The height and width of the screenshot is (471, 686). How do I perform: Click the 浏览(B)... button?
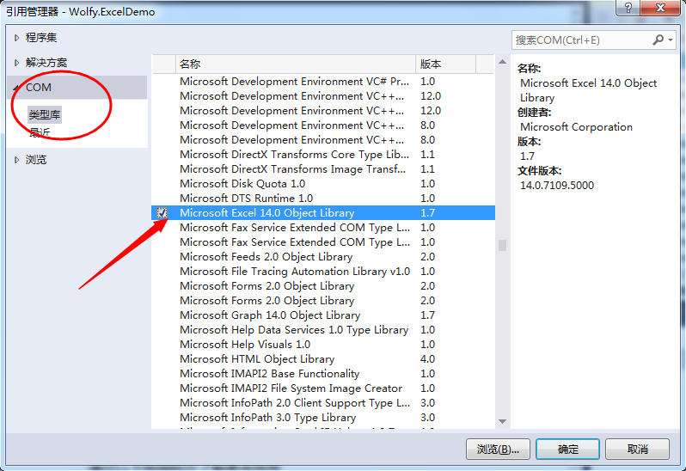[498, 450]
